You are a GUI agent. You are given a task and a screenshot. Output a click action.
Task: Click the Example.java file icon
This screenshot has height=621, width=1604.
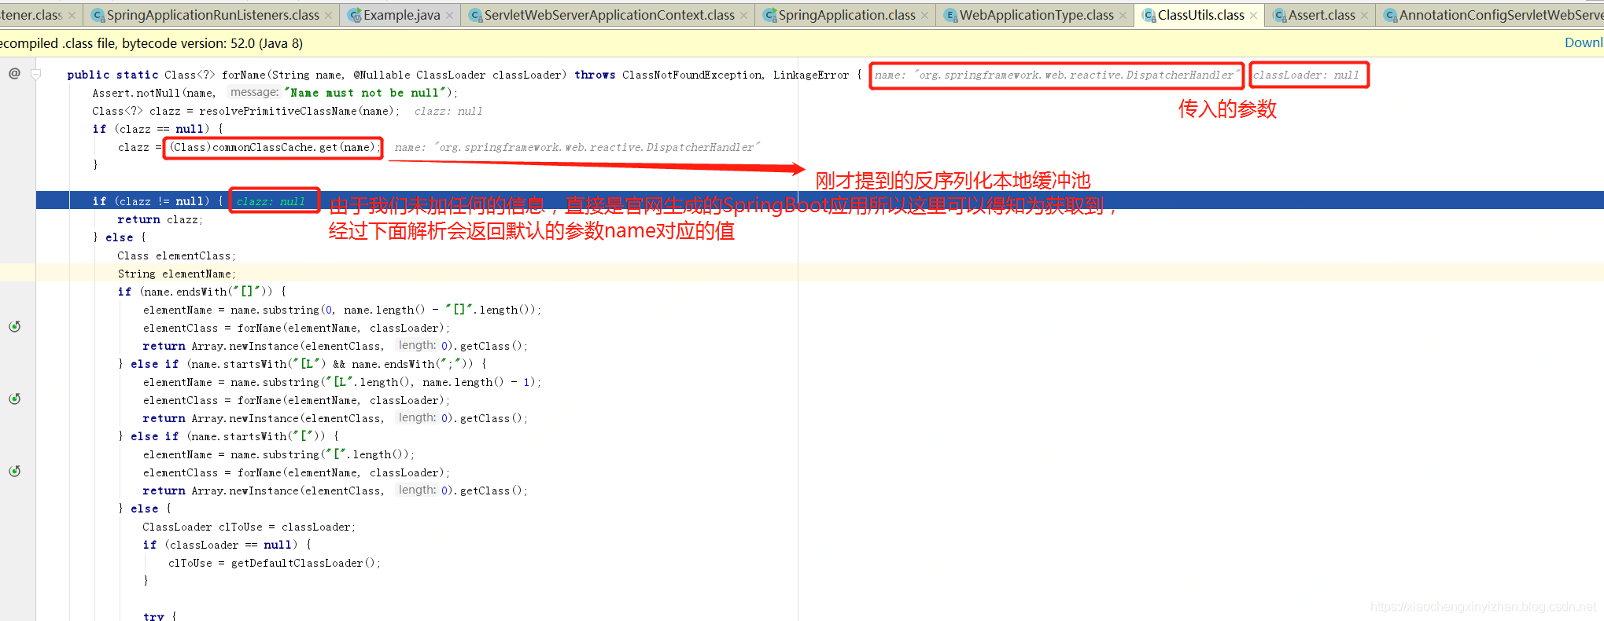coord(355,15)
